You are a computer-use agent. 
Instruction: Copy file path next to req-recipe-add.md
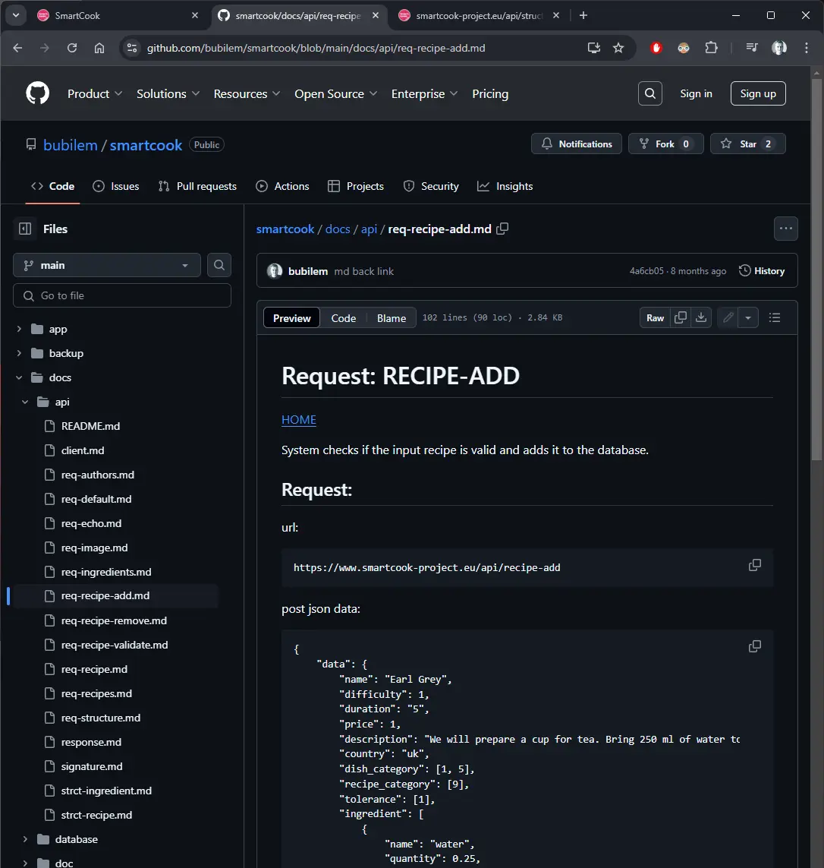[502, 229]
